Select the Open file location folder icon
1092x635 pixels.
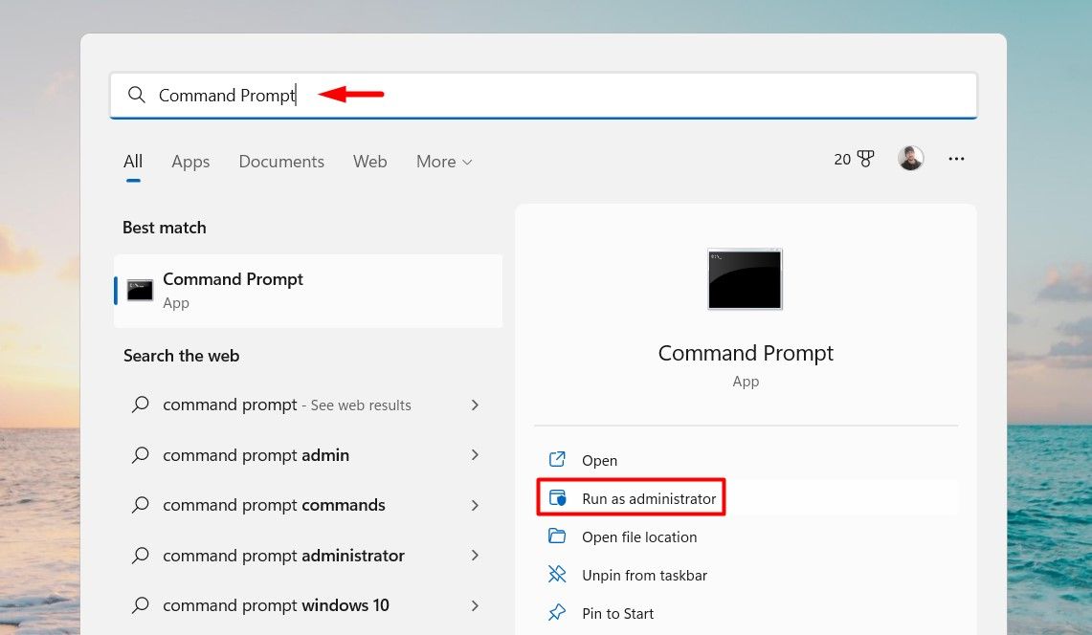click(x=557, y=536)
